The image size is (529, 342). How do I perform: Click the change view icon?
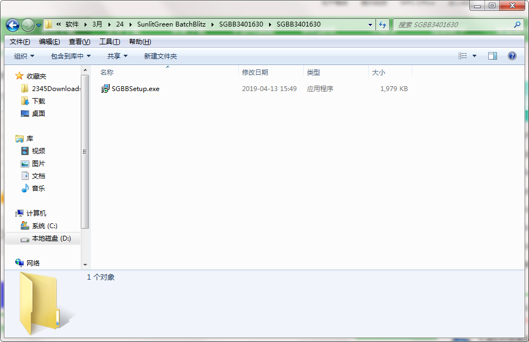(x=463, y=56)
